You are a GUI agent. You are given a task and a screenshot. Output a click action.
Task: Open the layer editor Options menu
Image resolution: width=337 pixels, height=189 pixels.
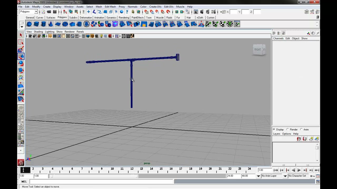point(286,134)
